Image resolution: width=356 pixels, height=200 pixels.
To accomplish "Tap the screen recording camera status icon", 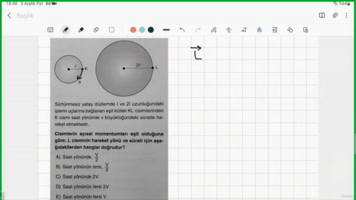I will (55, 4).
